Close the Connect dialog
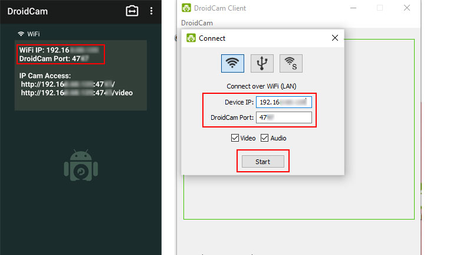 point(335,38)
